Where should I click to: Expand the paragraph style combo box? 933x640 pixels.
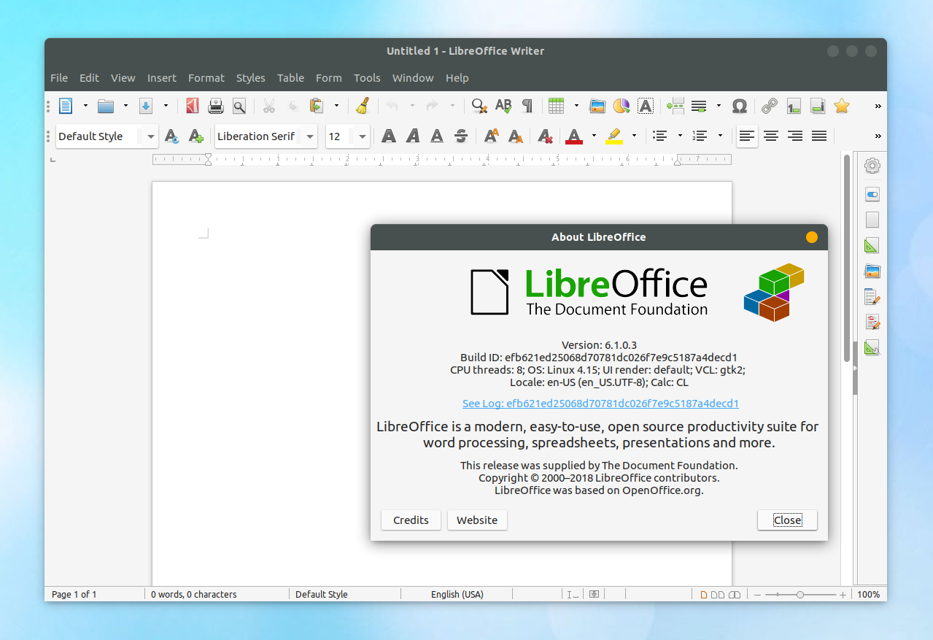(150, 136)
